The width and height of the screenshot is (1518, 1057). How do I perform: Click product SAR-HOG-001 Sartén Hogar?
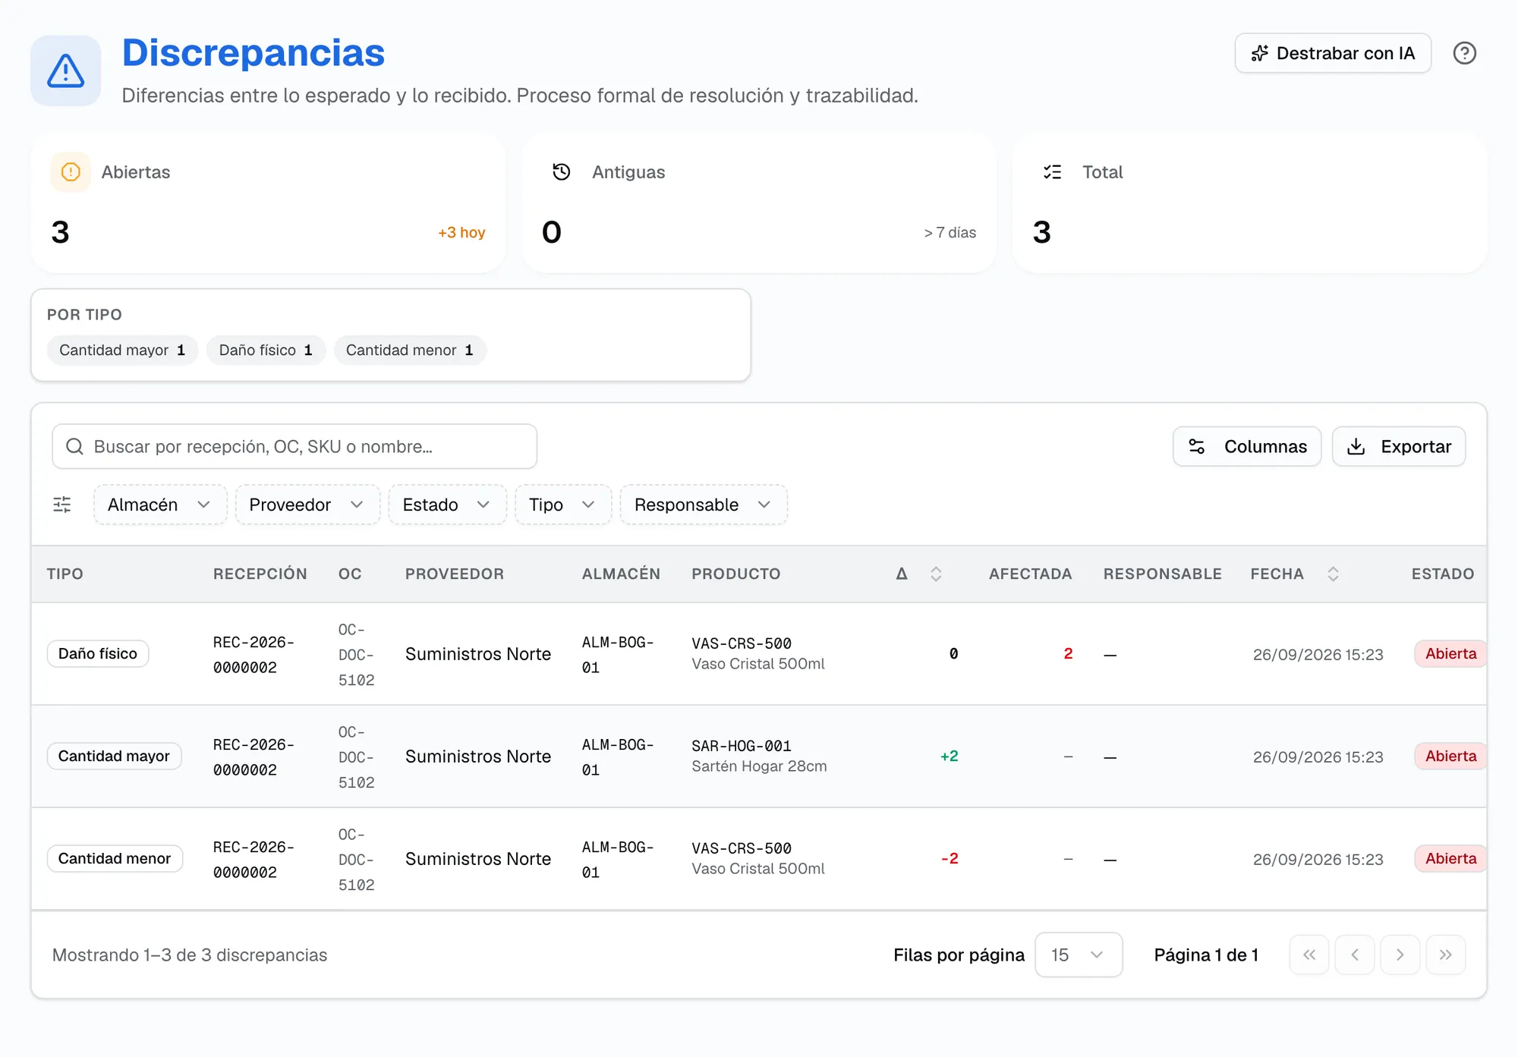point(759,756)
